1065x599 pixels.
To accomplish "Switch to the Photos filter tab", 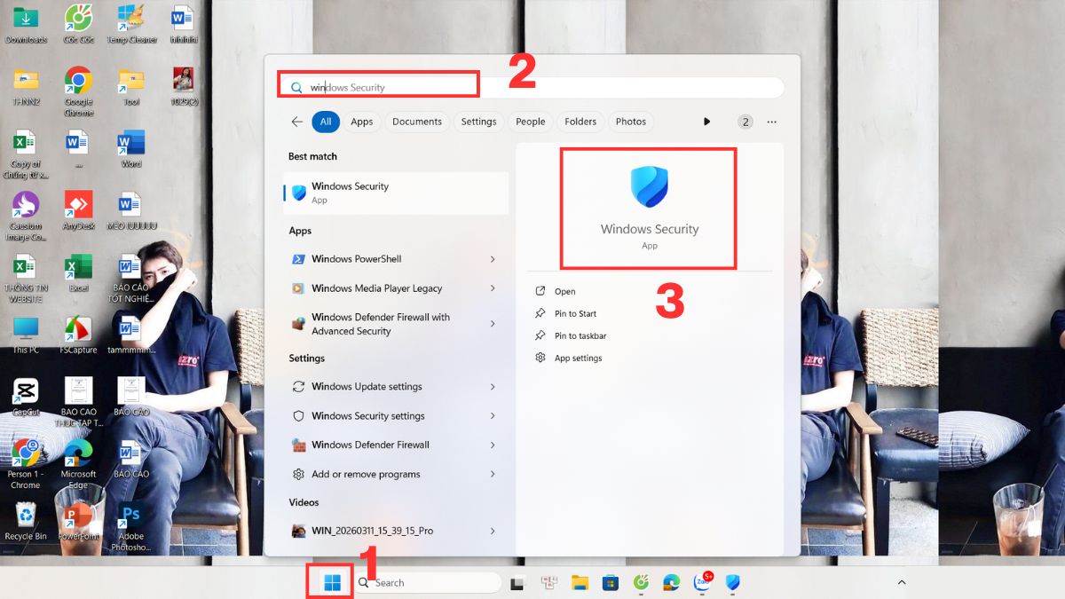I will (631, 122).
